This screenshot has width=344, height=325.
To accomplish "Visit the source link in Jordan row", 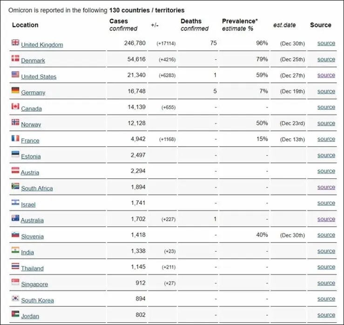I will pos(326,315).
